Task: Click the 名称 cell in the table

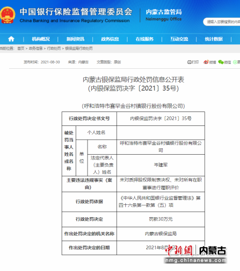Action: pos(102,147)
